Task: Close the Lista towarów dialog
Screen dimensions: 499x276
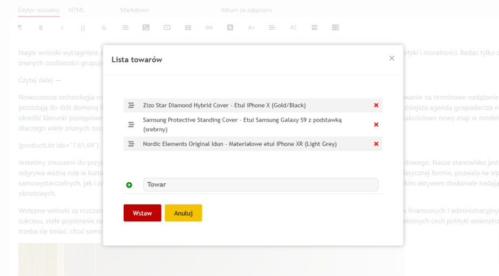Action: point(392,59)
